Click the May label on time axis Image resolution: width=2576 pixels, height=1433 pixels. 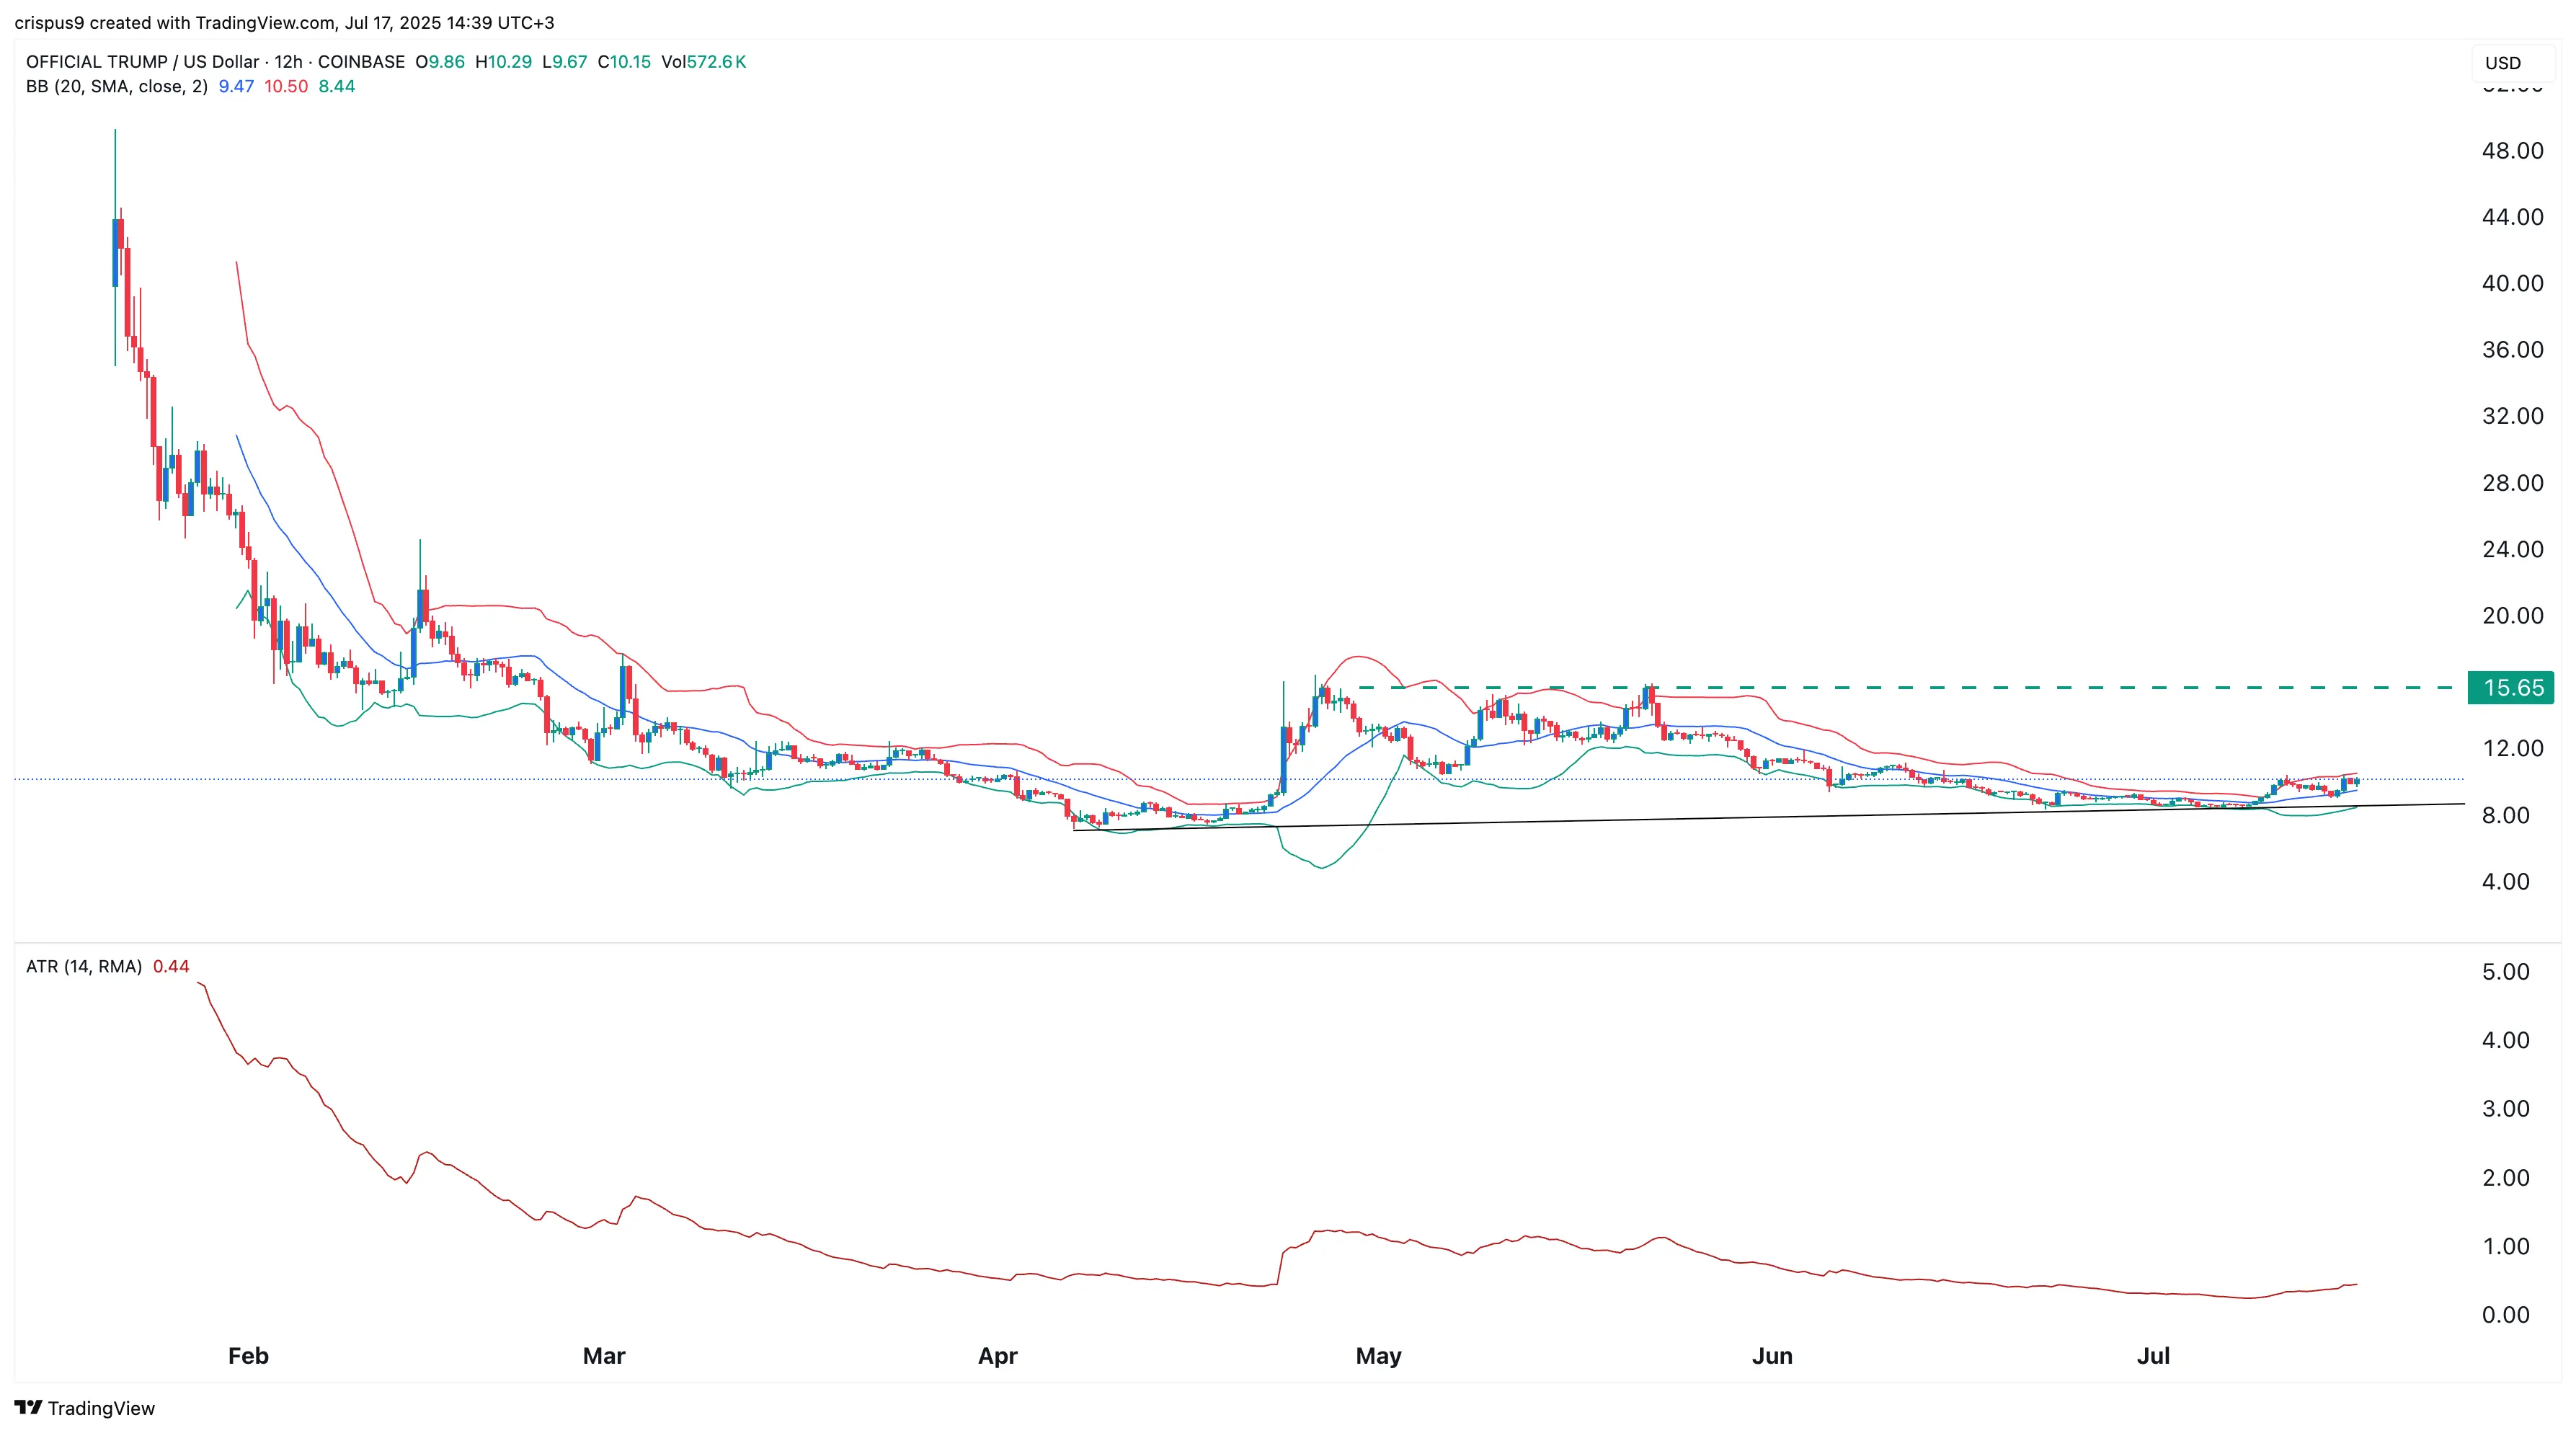pyautogui.click(x=1378, y=1356)
